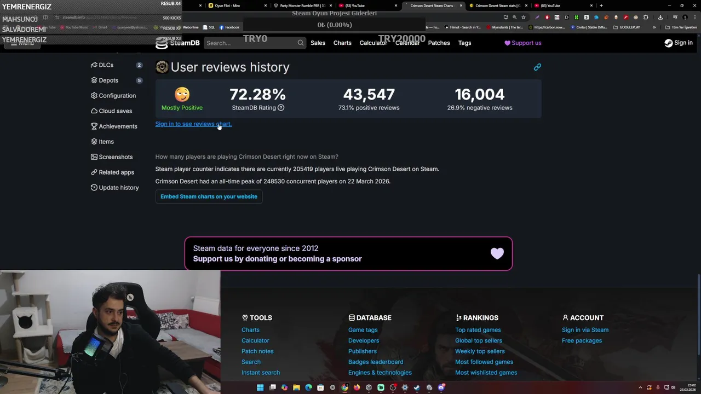Open the Patches nav item
The image size is (701, 394).
pyautogui.click(x=439, y=43)
